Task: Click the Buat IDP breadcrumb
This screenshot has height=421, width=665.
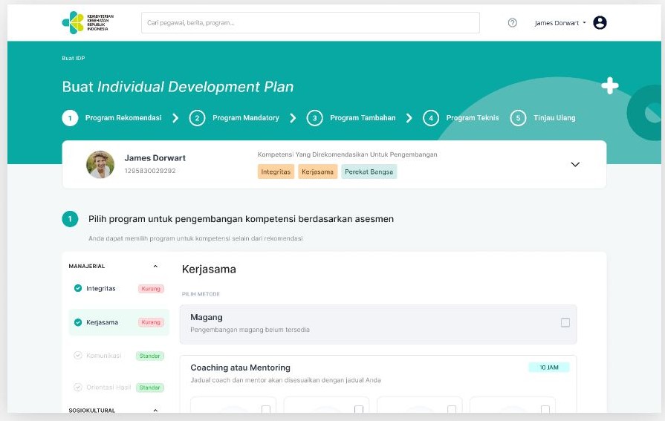Action: 74,58
